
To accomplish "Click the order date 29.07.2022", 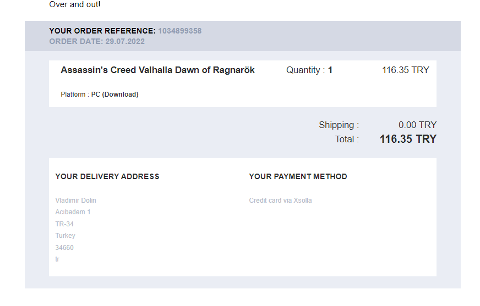I will coord(127,41).
